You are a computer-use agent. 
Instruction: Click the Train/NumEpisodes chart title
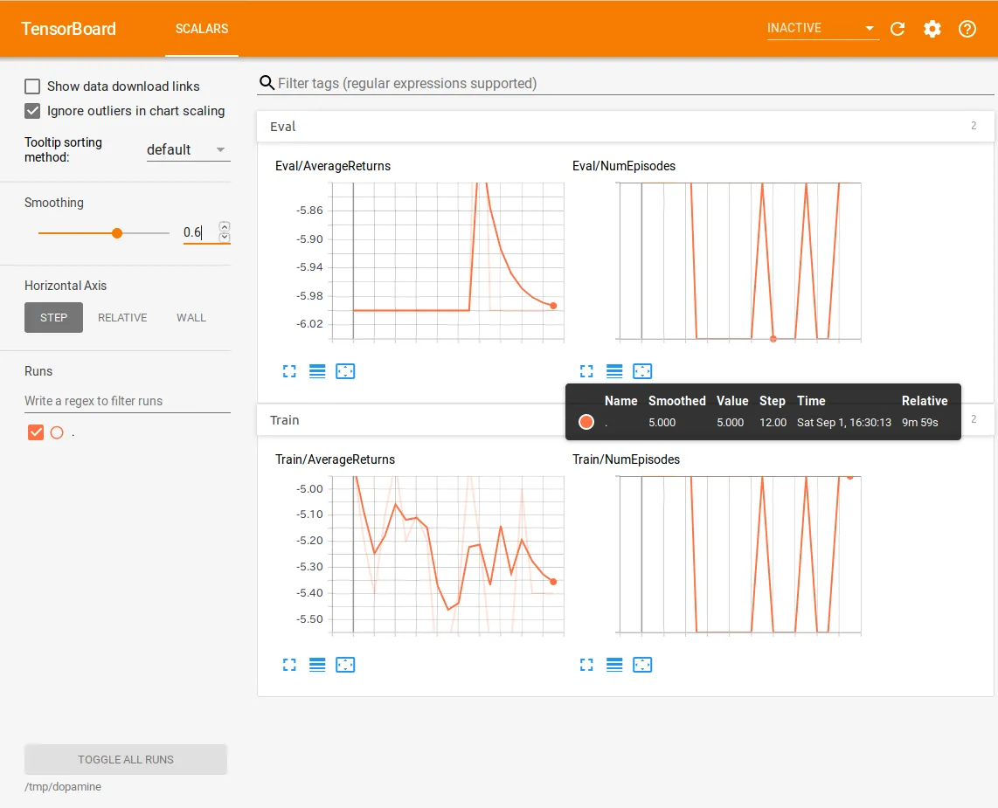[x=627, y=459]
